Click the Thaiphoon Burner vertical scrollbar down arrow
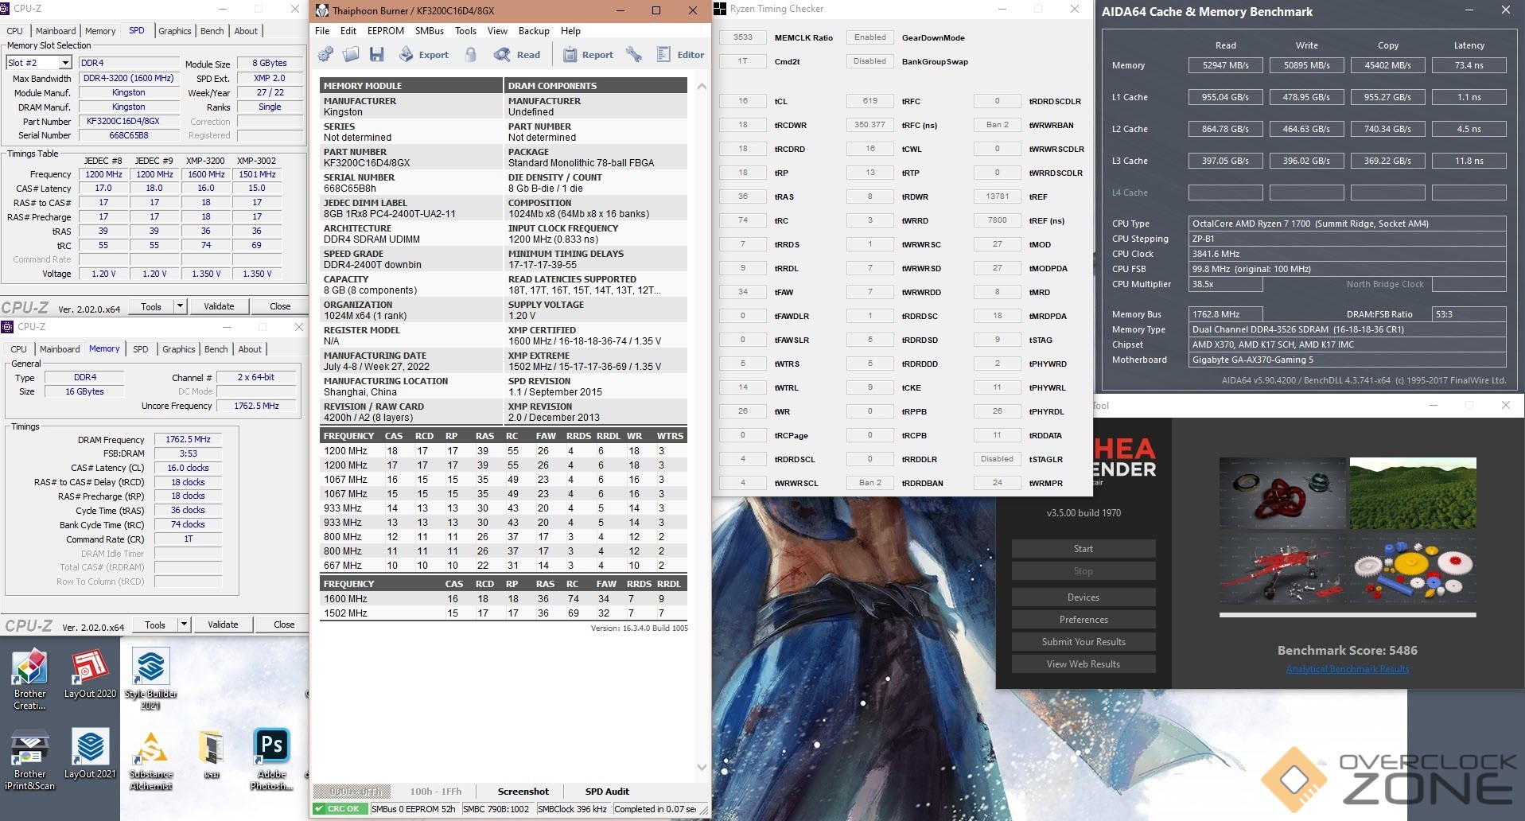 coord(702,768)
